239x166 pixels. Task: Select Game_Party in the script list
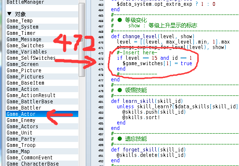(x=42, y=139)
